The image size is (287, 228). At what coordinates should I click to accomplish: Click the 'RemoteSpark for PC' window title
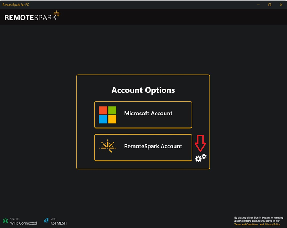[x=16, y=5]
